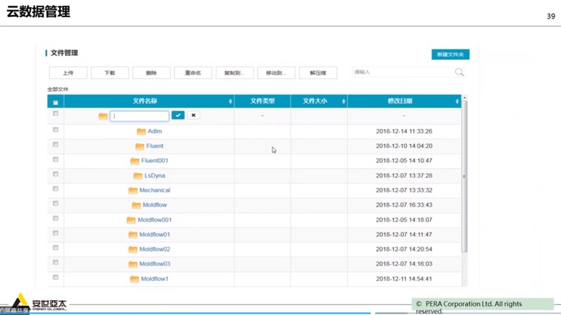Toggle the select-all checkbox in header
The image size is (561, 315).
click(x=55, y=102)
